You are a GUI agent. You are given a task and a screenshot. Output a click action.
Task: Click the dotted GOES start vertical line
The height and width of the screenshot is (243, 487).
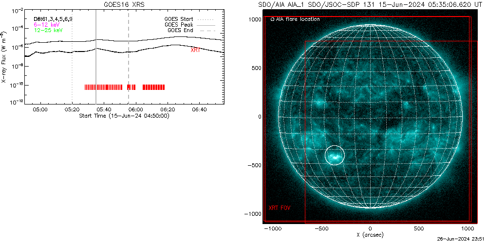click(x=72, y=57)
